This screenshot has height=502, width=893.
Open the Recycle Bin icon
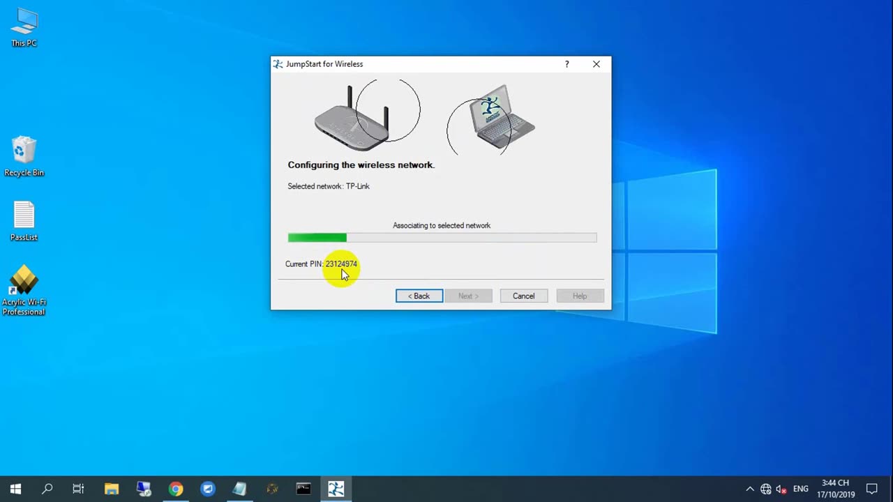24,157
